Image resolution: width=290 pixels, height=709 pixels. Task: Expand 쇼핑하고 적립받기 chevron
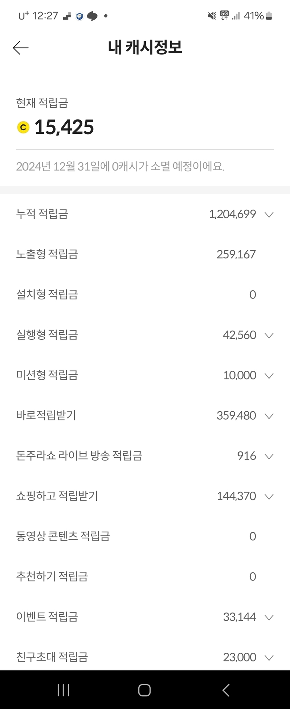pos(269,496)
